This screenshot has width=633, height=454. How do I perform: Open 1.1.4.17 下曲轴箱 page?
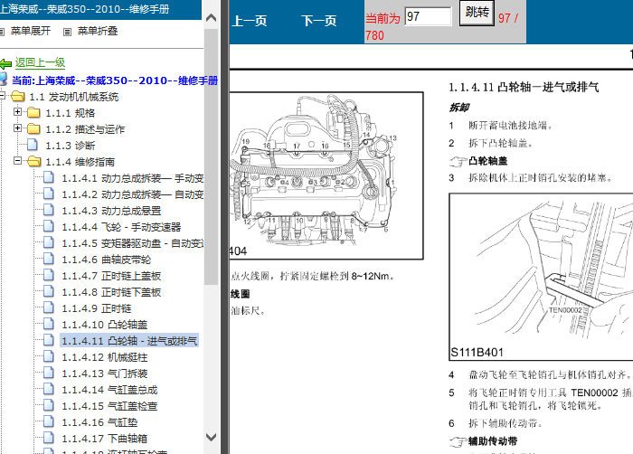[105, 439]
